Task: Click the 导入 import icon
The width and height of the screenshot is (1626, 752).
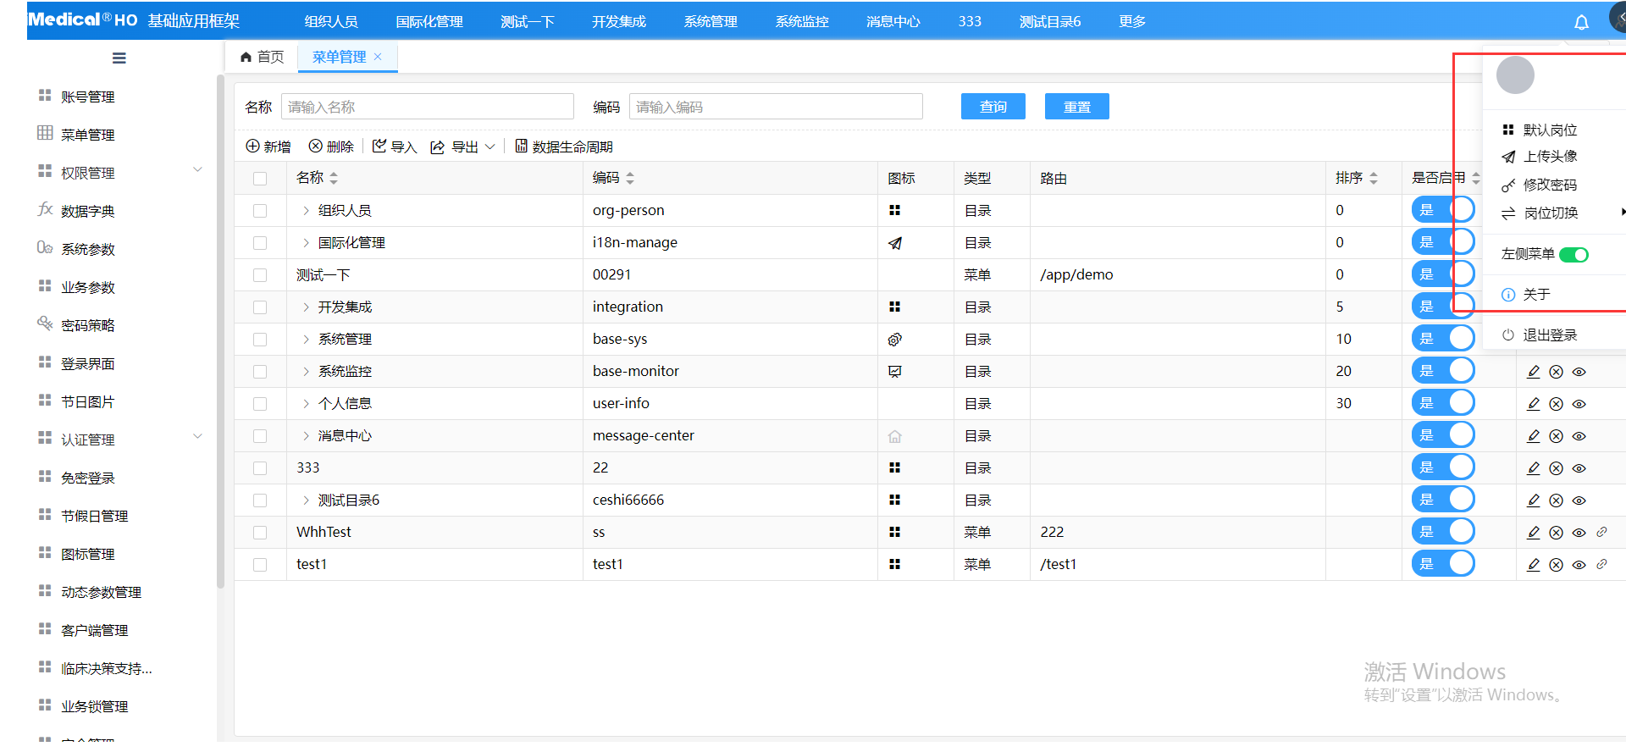Action: coord(379,147)
